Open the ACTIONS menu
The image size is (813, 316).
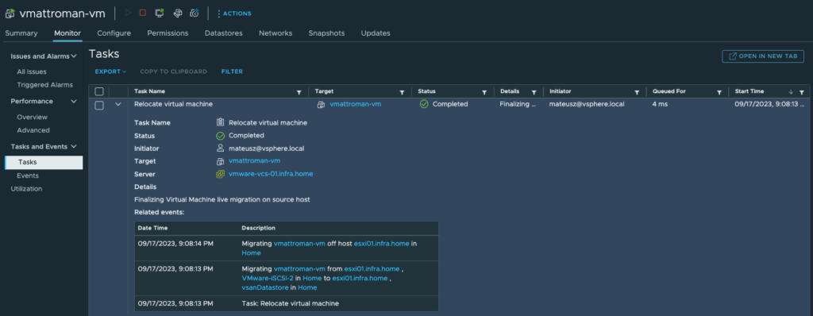pyautogui.click(x=234, y=13)
